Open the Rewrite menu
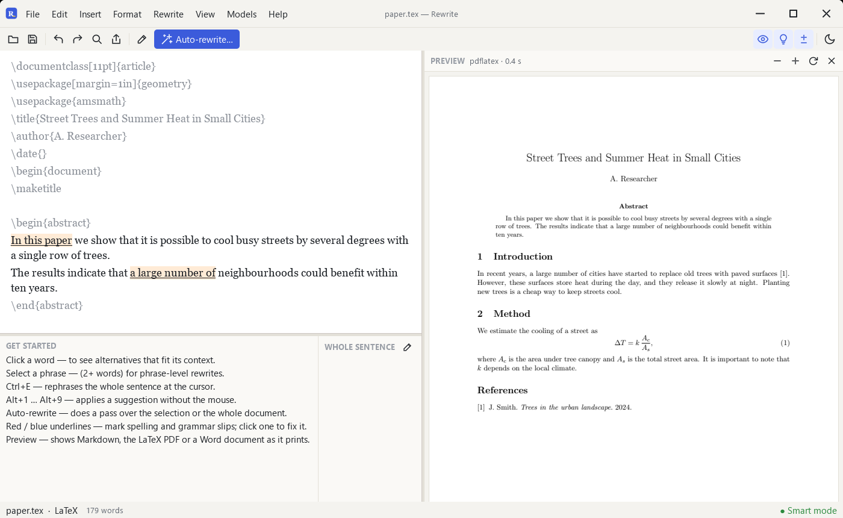The image size is (843, 518). tap(169, 14)
